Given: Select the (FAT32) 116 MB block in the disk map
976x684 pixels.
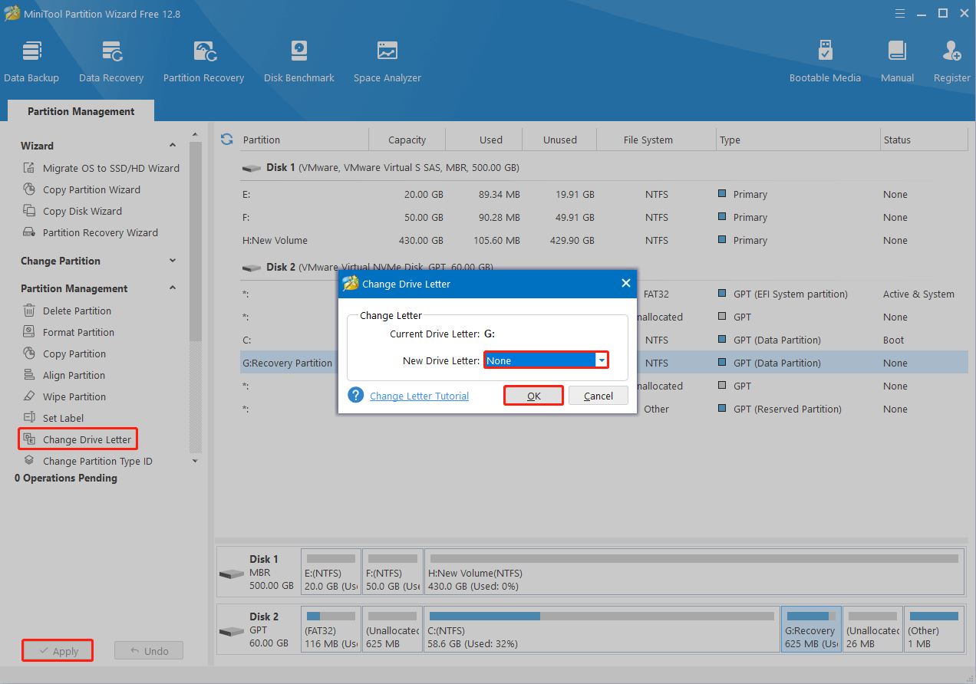Looking at the screenshot, I should pos(331,630).
